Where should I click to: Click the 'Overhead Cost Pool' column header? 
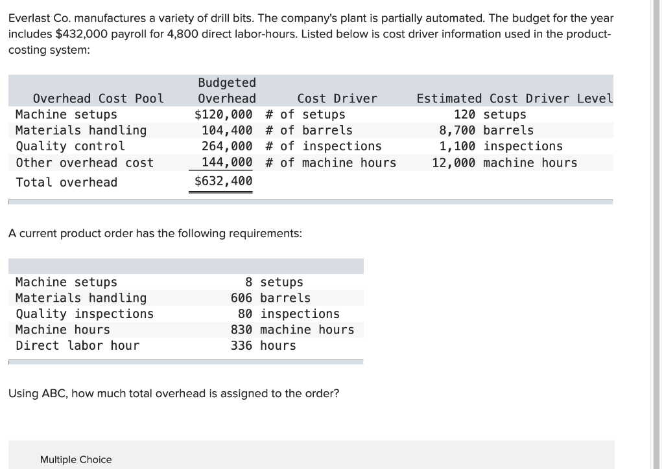(x=99, y=98)
